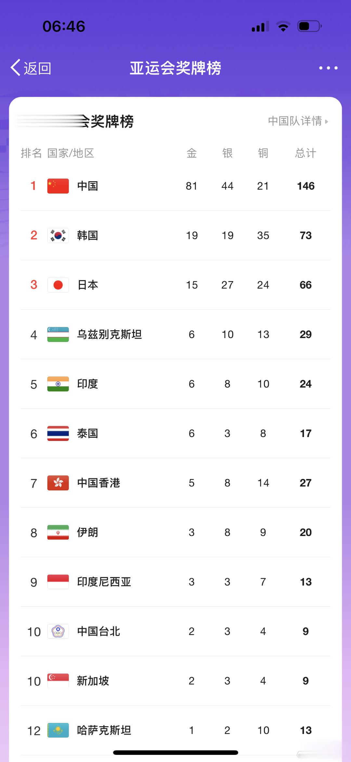
Task: Tap the 新加坡 row entry
Action: tap(175, 681)
